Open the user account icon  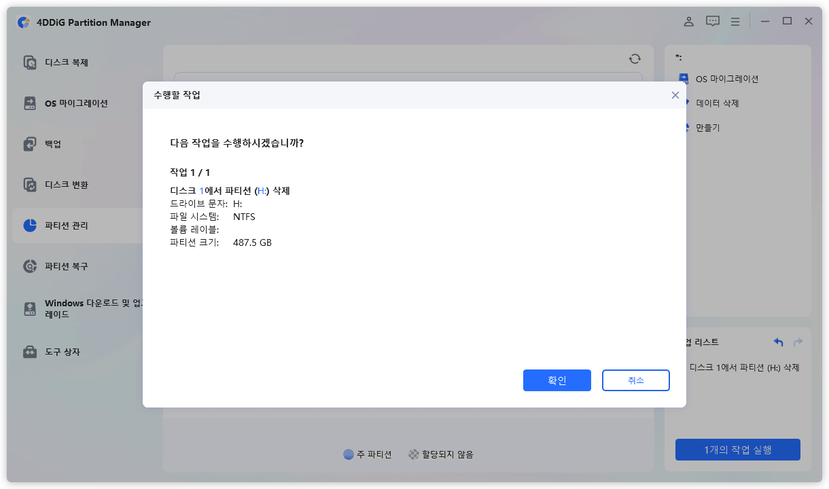(688, 21)
